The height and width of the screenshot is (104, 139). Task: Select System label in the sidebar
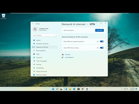pos(39,40)
